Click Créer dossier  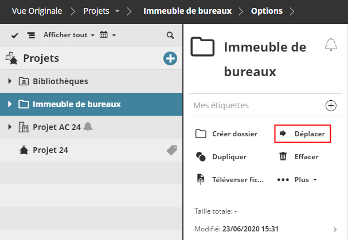[x=226, y=134]
